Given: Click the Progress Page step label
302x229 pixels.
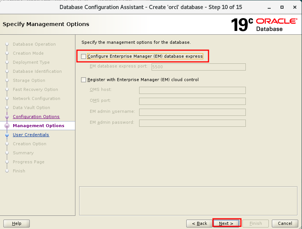Looking at the screenshot, I should pos(29,162).
